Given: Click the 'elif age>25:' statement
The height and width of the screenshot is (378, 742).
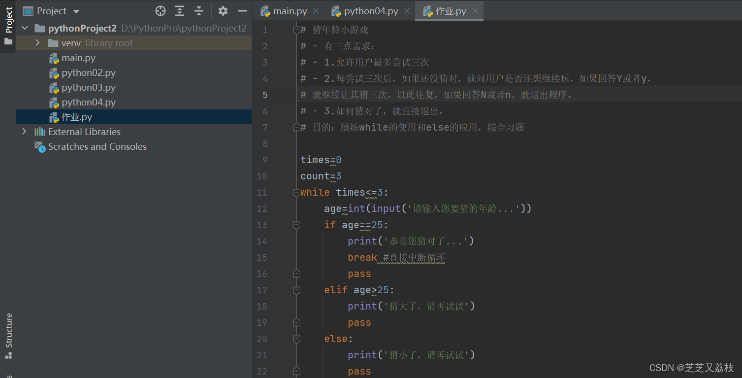Looking at the screenshot, I should pyautogui.click(x=359, y=290).
